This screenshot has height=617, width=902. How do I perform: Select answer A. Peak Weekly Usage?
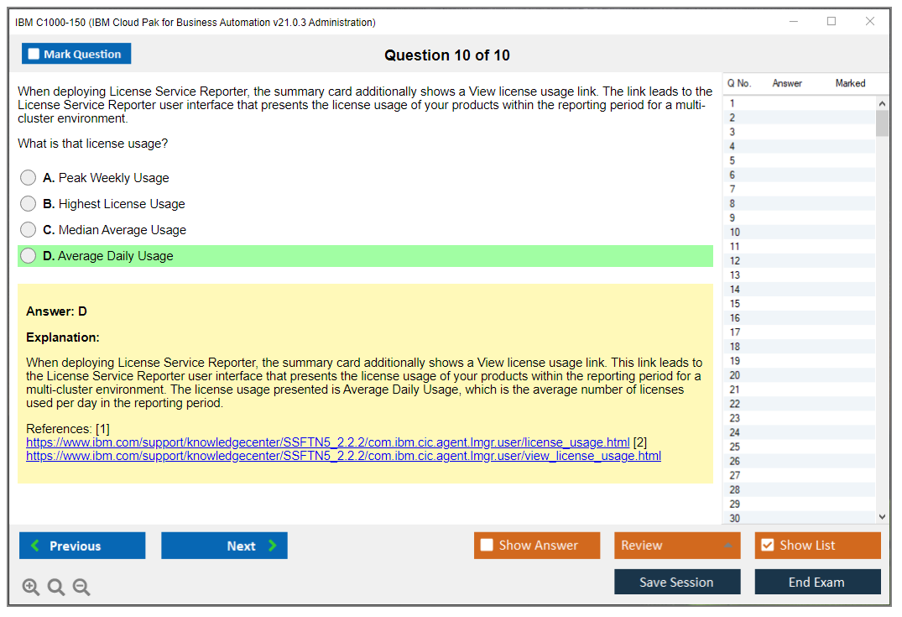(x=29, y=178)
